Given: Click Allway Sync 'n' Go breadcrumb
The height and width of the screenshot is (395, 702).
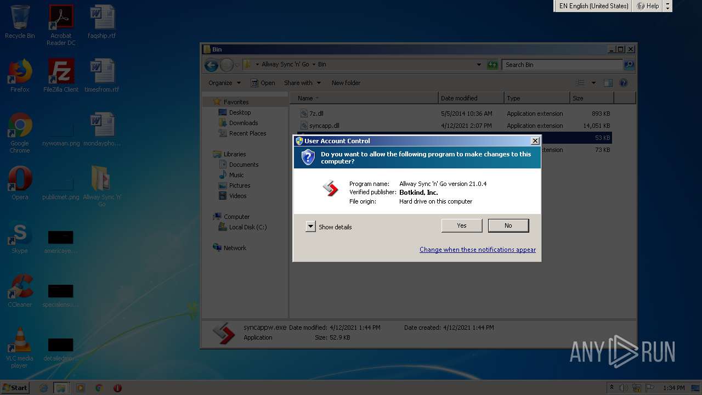Looking at the screenshot, I should (x=285, y=65).
